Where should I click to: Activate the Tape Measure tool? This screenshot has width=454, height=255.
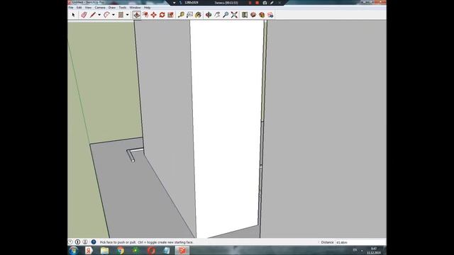point(181,15)
